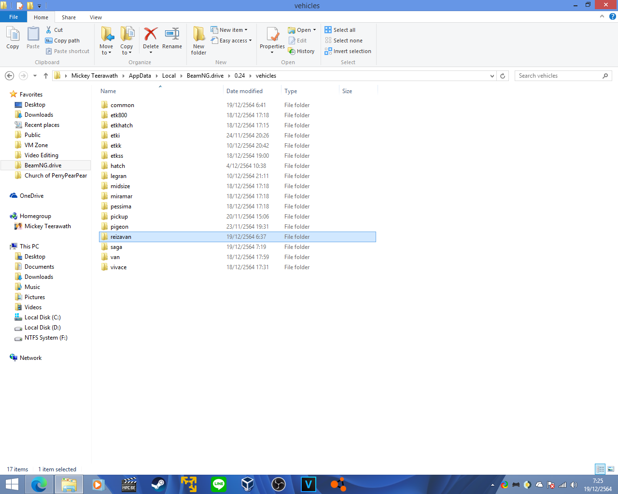Image resolution: width=618 pixels, height=494 pixels.
Task: Open NTFS System (F:) drive
Action: click(46, 338)
